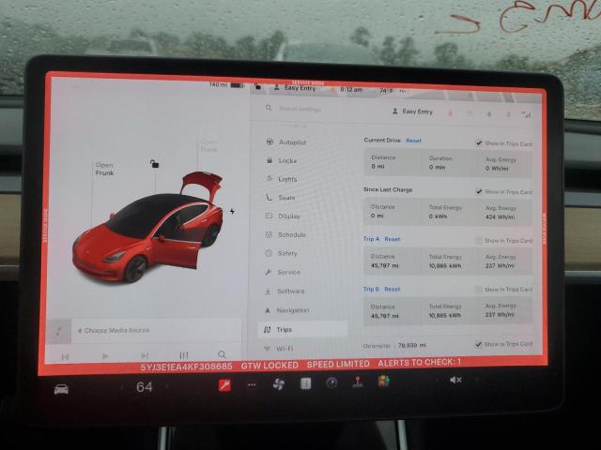This screenshot has width=601, height=450.
Task: Open the Display settings
Action: (x=283, y=217)
